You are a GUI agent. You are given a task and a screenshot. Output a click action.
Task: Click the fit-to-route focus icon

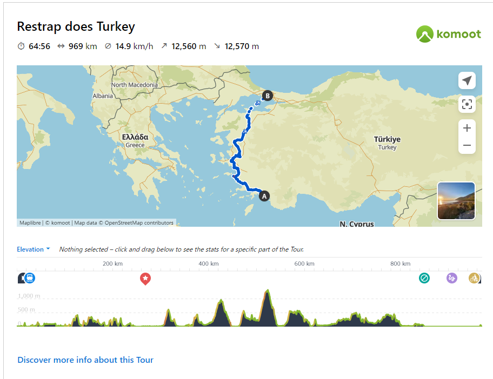click(x=467, y=104)
